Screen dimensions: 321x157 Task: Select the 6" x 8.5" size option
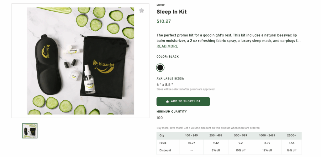point(165,84)
